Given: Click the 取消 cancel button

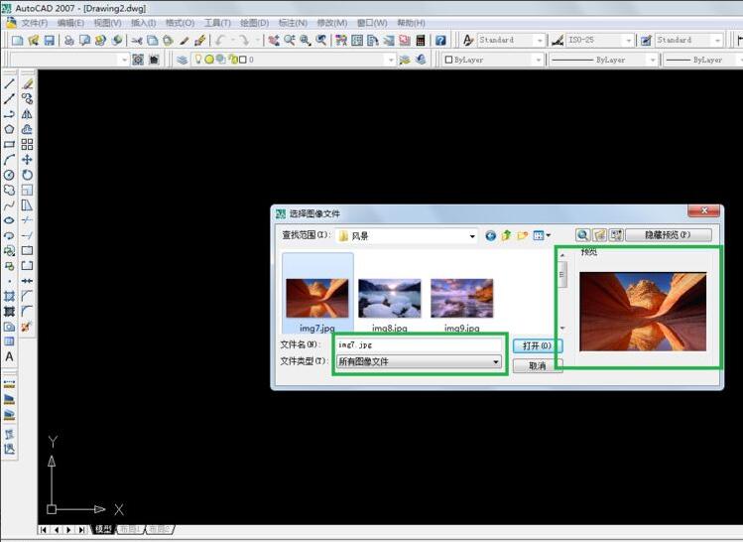Looking at the screenshot, I should pyautogui.click(x=538, y=365).
